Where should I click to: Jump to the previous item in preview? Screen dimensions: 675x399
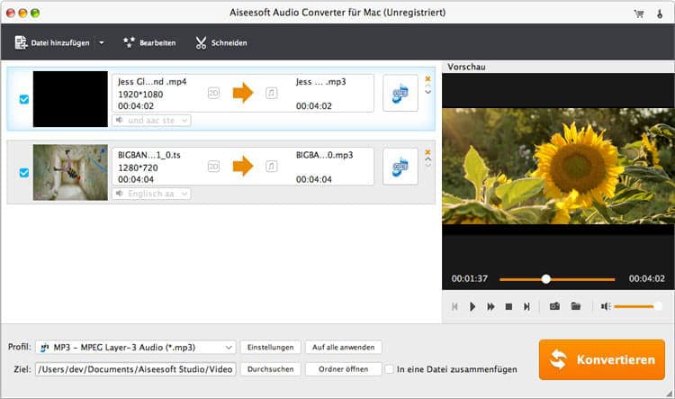click(x=454, y=306)
